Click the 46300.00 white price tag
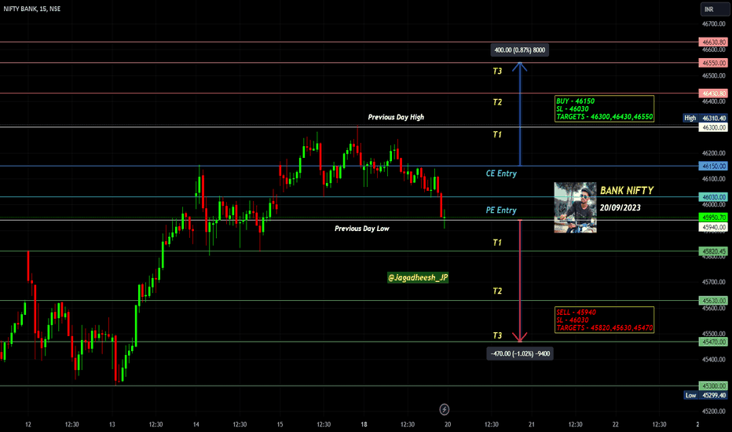This screenshot has width=732, height=432. point(713,127)
